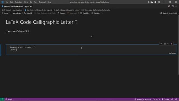This screenshot has width=179, height=101.
Task: Toggle secondary side bar layout icon
Action: (155, 2)
